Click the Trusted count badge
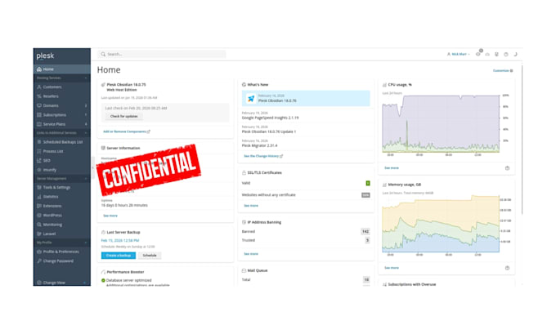This screenshot has height=334, width=556. point(367,240)
